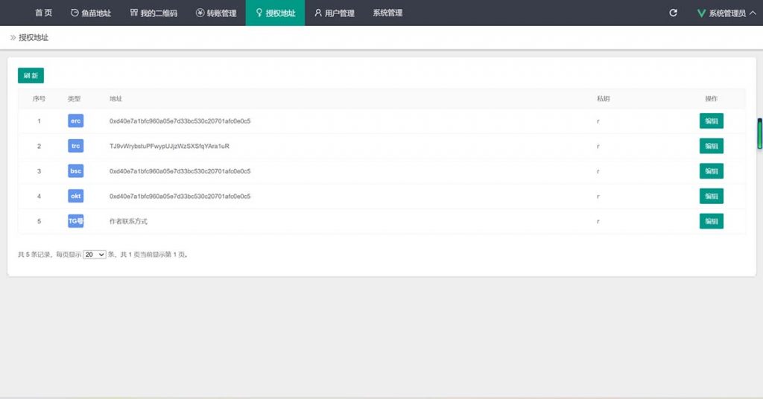The height and width of the screenshot is (399, 763).
Task: Click the okt type badge
Action: pos(75,196)
